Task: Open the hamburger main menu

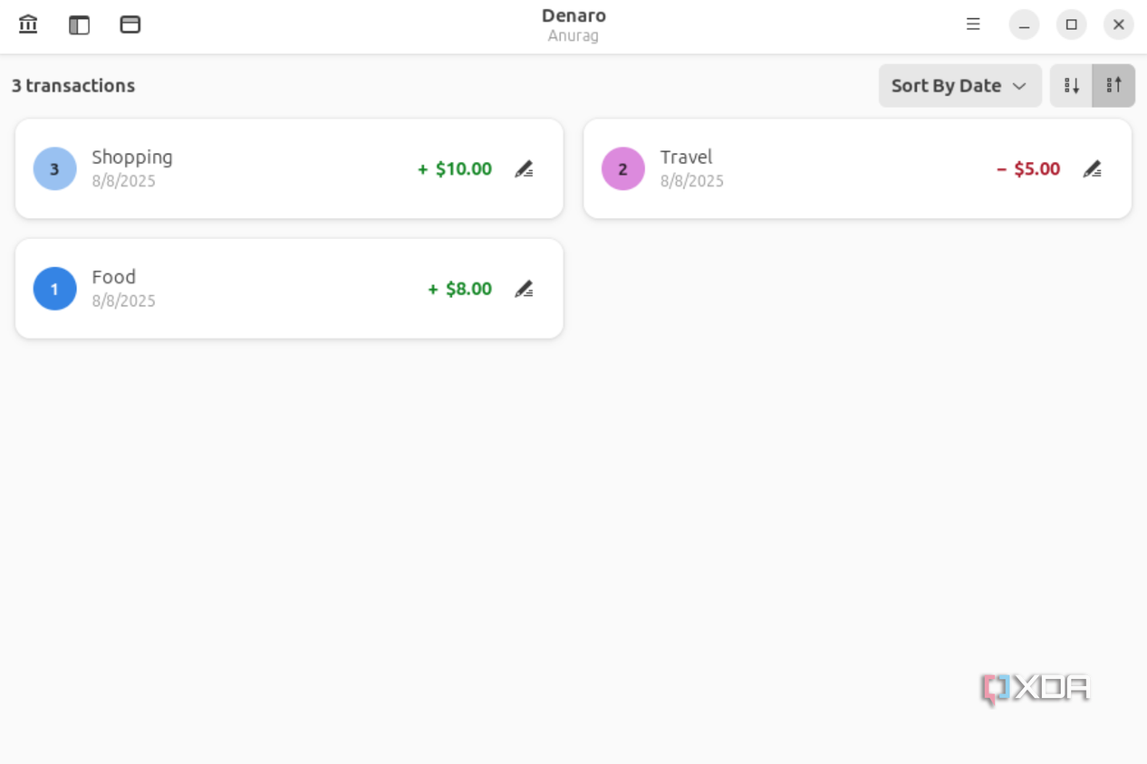Action: tap(973, 24)
